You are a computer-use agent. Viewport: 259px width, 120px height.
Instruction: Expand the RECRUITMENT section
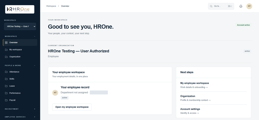tap(35, 109)
